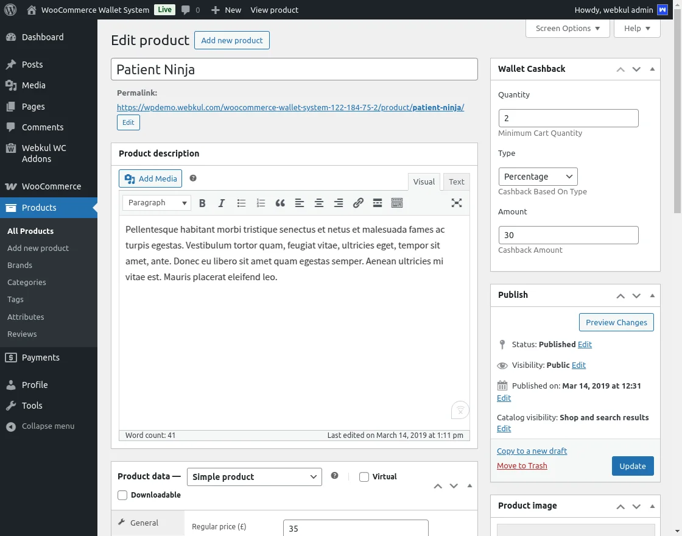Select the Move to Trash link
This screenshot has height=536, width=682.
(522, 465)
